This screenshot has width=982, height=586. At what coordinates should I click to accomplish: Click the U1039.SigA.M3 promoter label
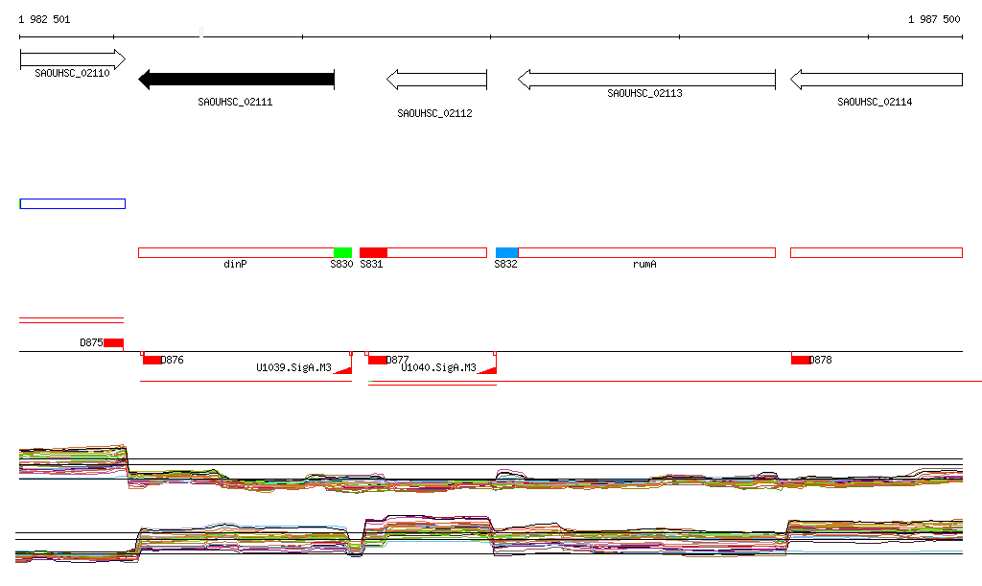(x=293, y=367)
